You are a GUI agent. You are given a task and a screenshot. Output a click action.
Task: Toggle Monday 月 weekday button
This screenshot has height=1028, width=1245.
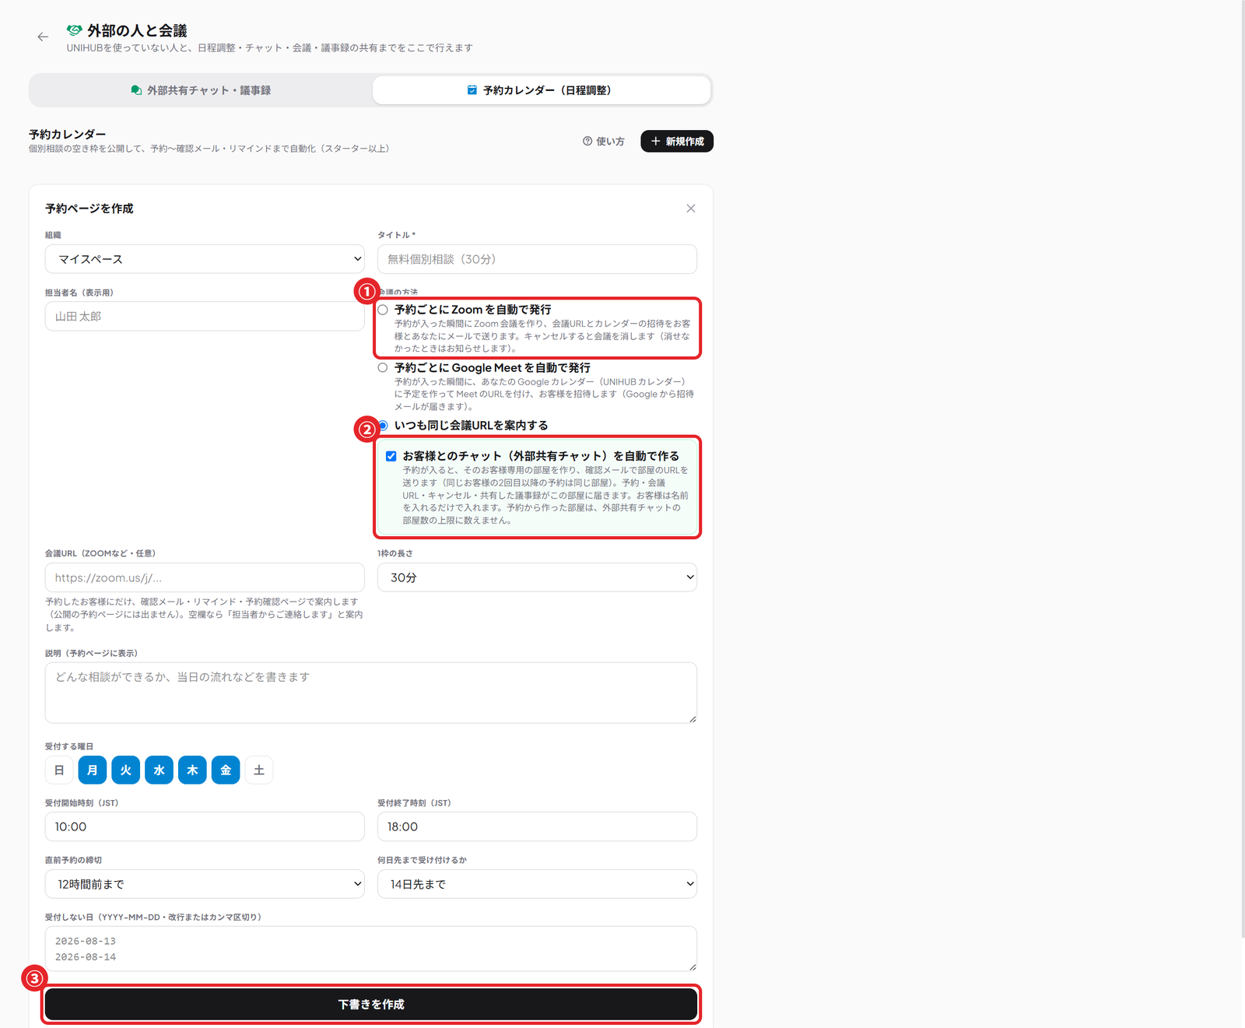[x=93, y=770]
